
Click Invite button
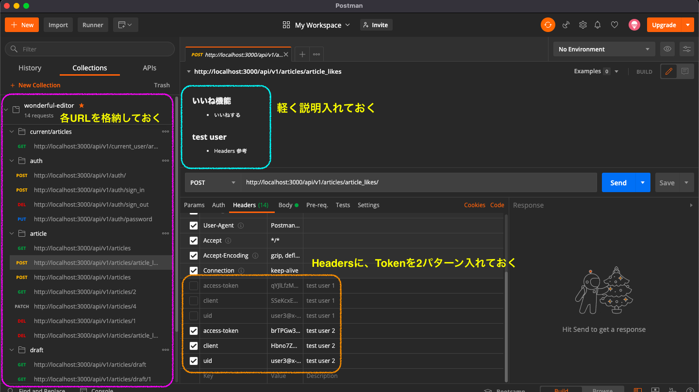[x=376, y=25]
